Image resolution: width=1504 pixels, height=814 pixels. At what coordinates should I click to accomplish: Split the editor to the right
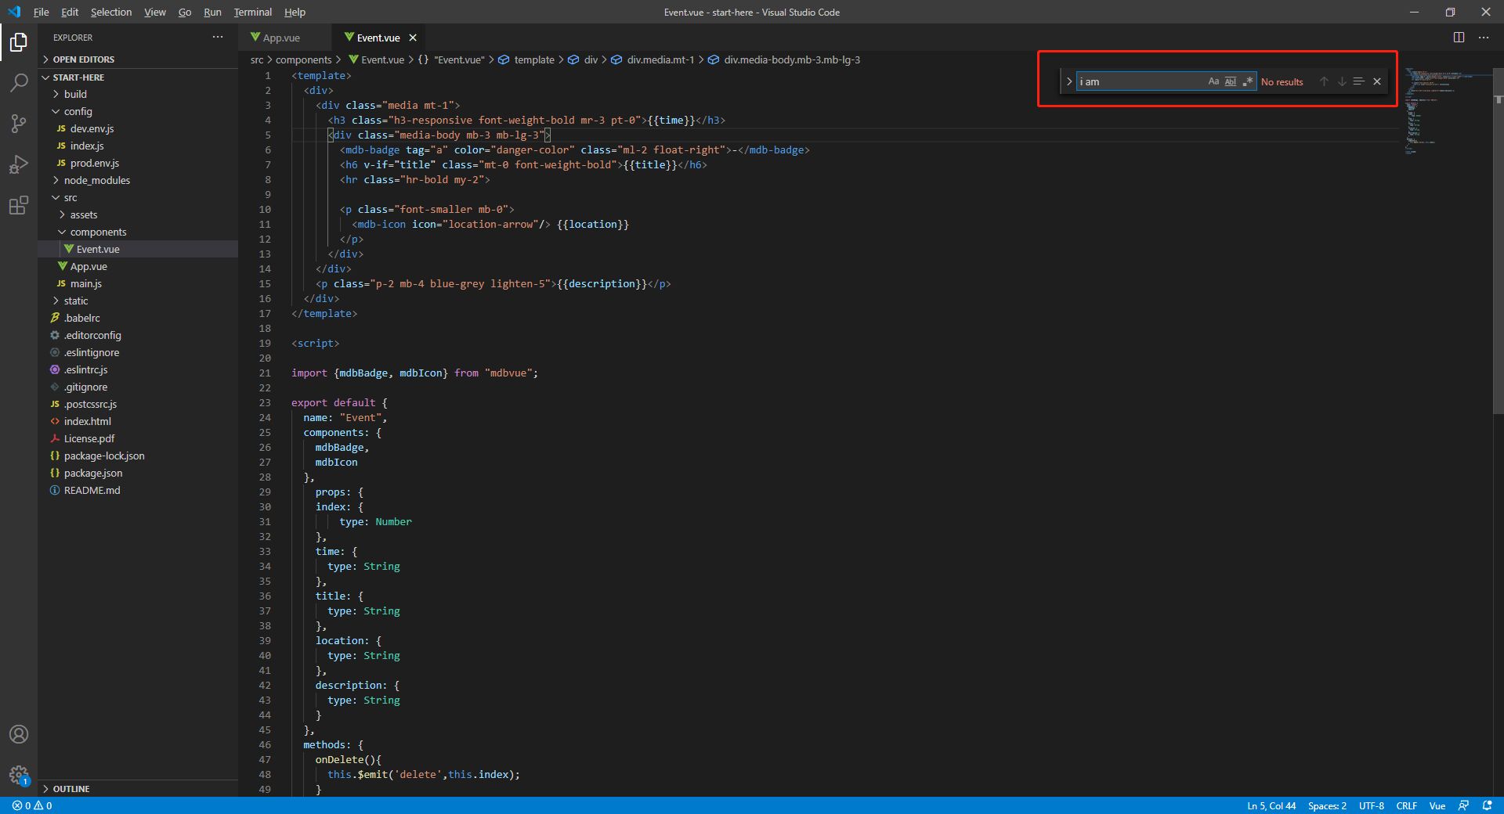point(1459,37)
